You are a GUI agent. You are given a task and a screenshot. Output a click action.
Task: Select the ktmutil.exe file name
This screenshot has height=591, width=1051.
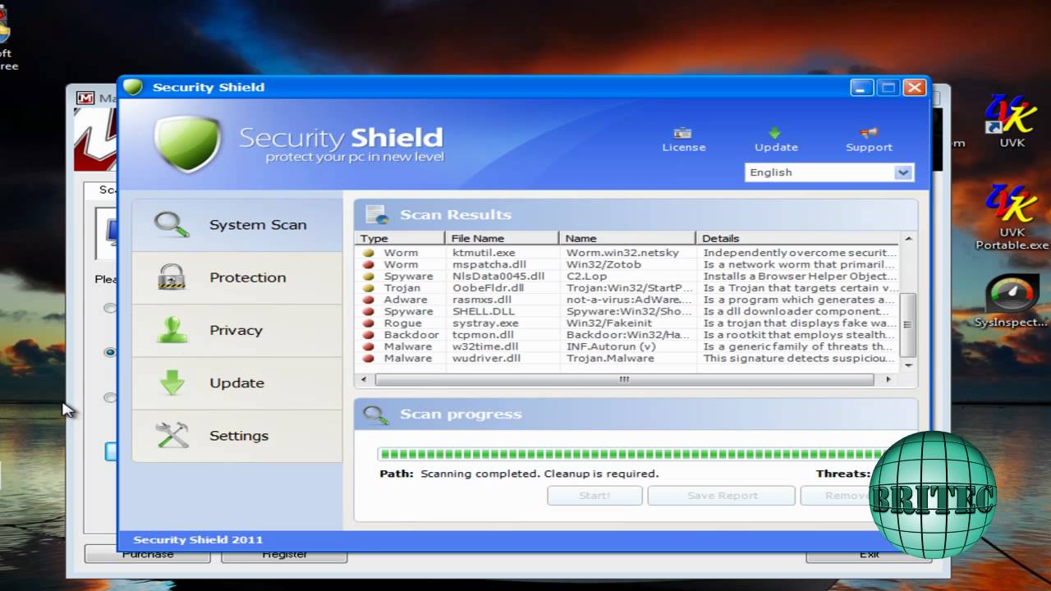click(484, 253)
